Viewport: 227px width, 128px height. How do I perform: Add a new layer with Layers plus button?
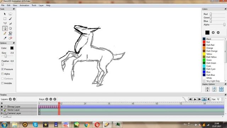(10, 99)
